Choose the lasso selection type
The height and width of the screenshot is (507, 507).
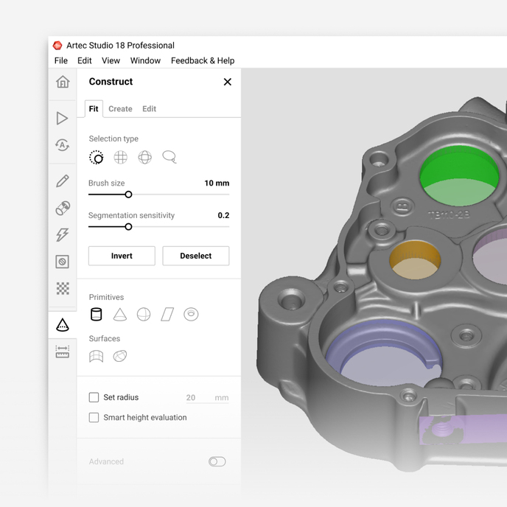click(169, 157)
